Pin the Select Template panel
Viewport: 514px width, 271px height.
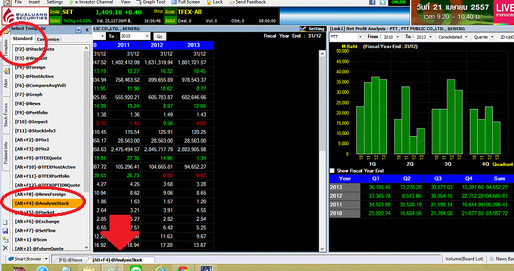79,30
